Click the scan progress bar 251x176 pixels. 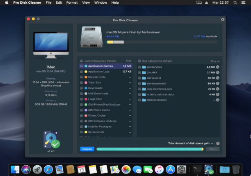click(150, 149)
